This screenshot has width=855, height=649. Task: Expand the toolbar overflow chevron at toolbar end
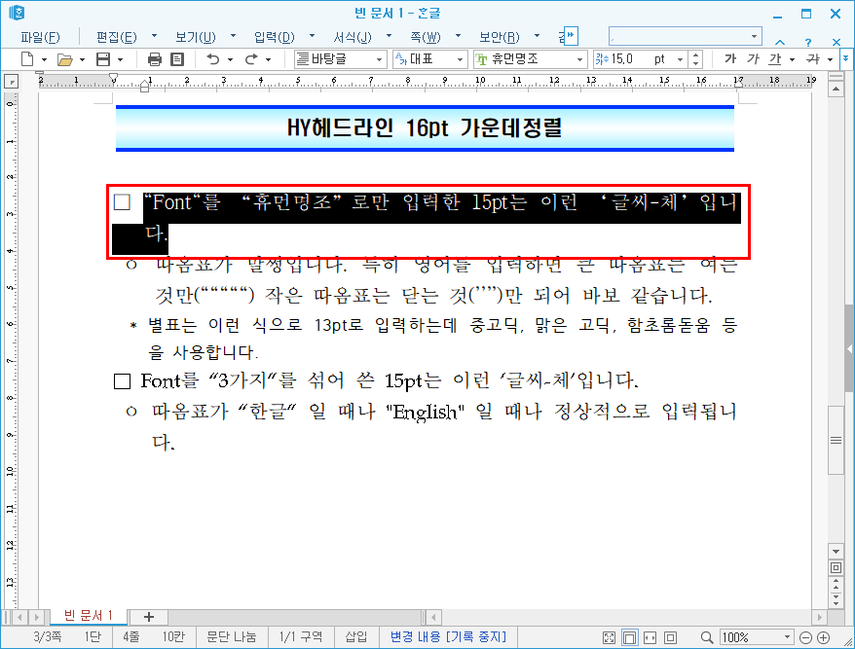click(846, 58)
